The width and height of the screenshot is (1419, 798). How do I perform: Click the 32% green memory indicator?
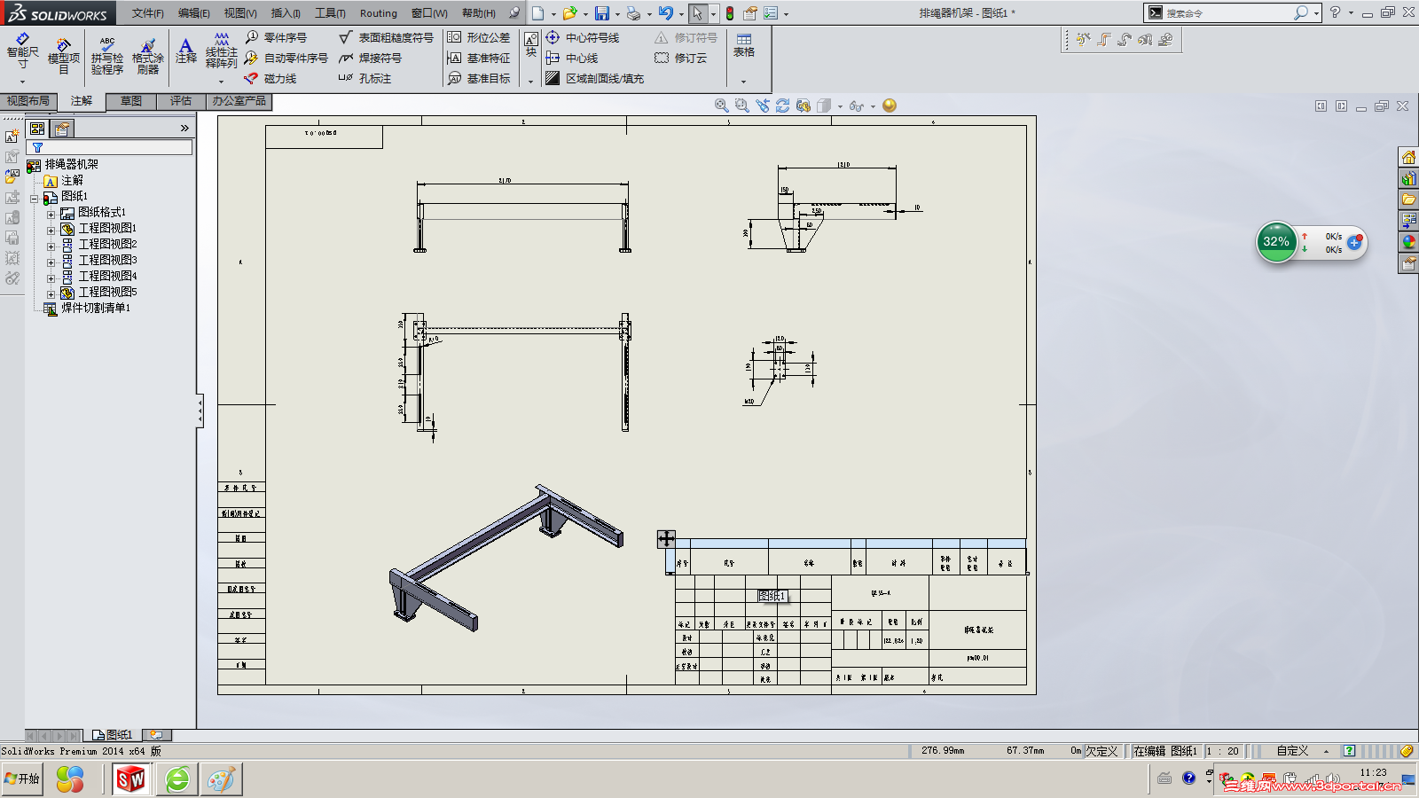click(x=1277, y=241)
